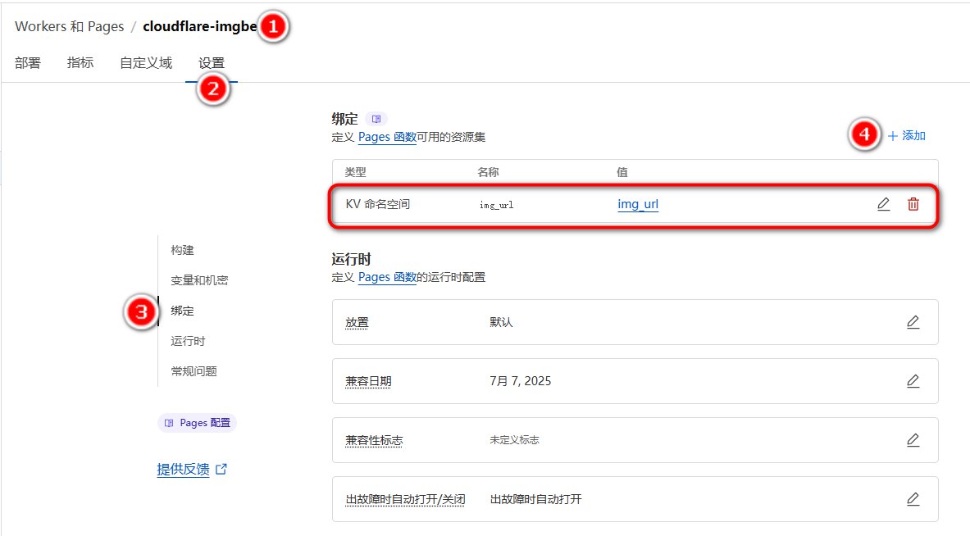Select 构建 in the settings sidebar
The image size is (970, 536).
(x=181, y=250)
